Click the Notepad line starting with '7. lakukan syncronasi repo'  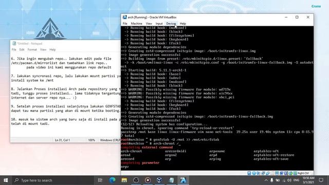66,76
